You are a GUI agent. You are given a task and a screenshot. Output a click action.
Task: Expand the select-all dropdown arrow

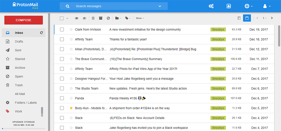coord(67,18)
